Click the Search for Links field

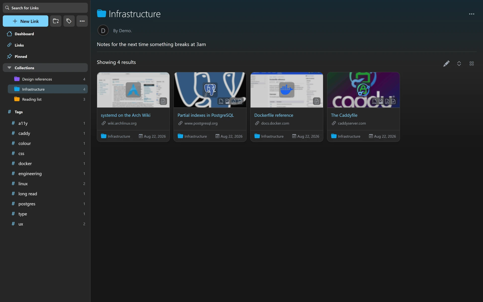(45, 8)
